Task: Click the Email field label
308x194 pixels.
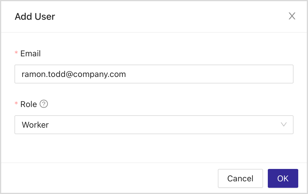Action: 30,53
